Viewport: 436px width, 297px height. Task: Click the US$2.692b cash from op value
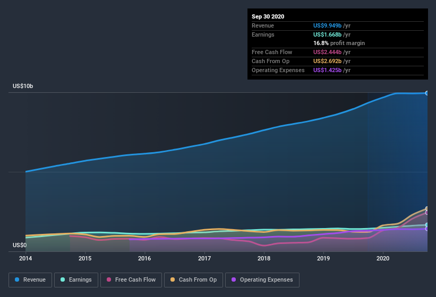click(x=327, y=62)
